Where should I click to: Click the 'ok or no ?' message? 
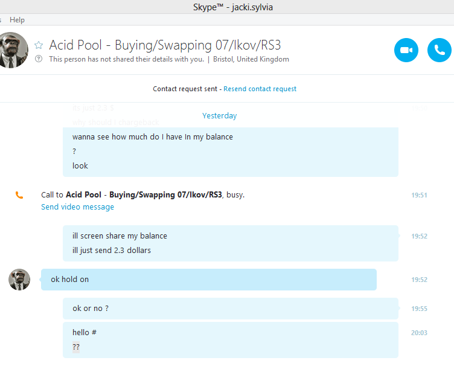tap(91, 309)
